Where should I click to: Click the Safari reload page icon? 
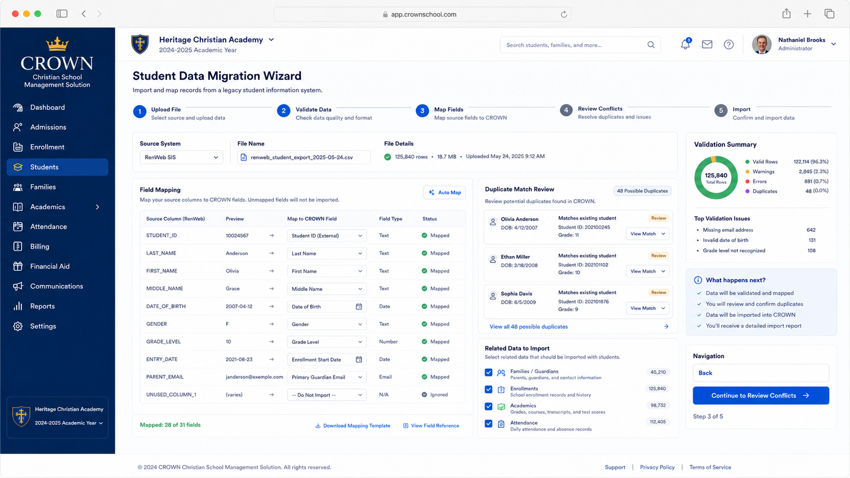pyautogui.click(x=564, y=14)
